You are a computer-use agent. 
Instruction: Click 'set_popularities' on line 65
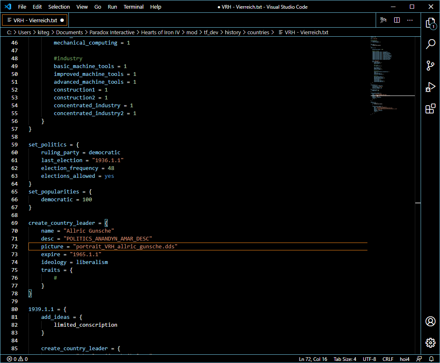coord(54,192)
